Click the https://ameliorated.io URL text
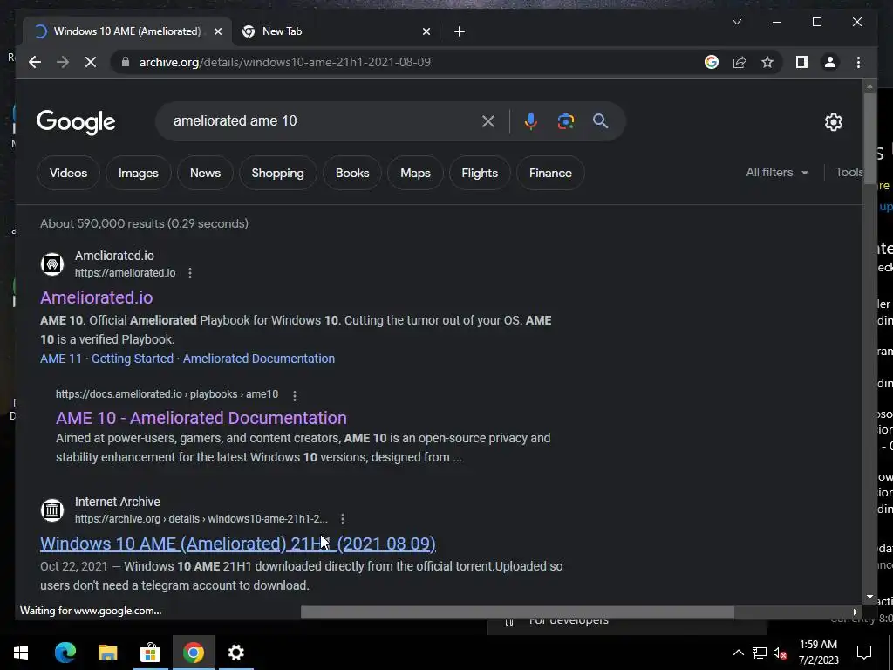The image size is (893, 670). (x=126, y=273)
